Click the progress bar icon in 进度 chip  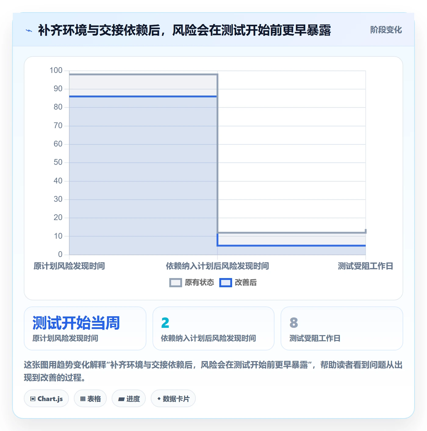[x=121, y=399]
